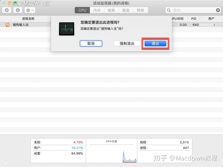
Task: Sort by 进程名称 column header
Action: point(28,19)
